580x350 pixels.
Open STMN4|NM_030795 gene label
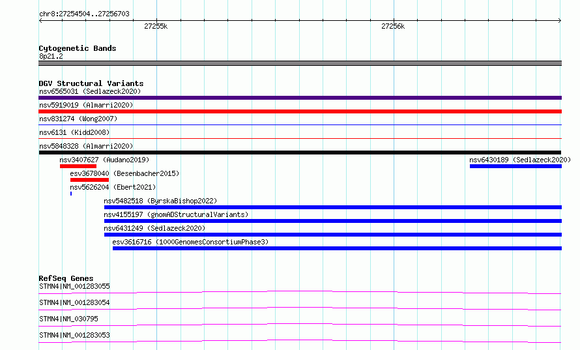click(68, 319)
